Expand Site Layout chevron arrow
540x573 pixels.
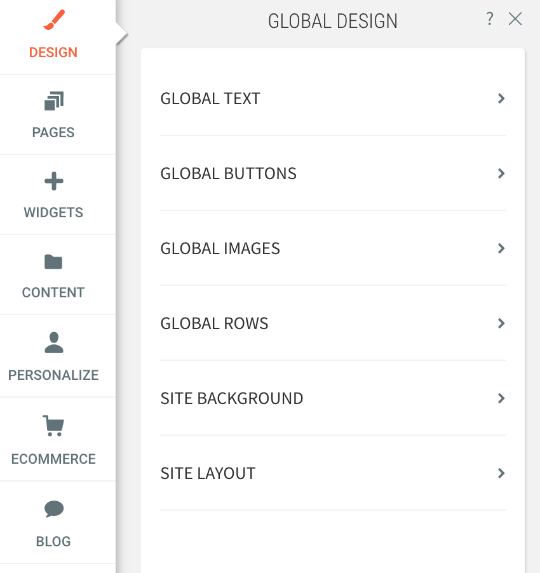tap(501, 473)
